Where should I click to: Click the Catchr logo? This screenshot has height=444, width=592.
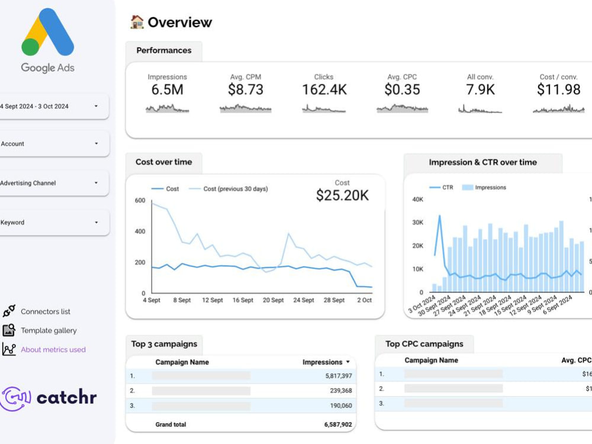tap(49, 398)
